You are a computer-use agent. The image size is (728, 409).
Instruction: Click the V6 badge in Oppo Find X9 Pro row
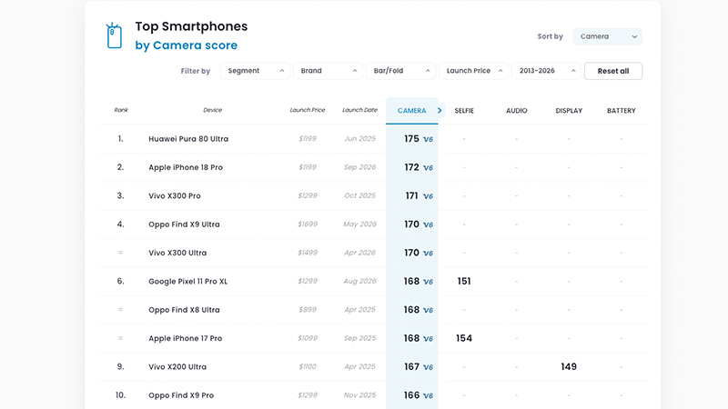428,396
